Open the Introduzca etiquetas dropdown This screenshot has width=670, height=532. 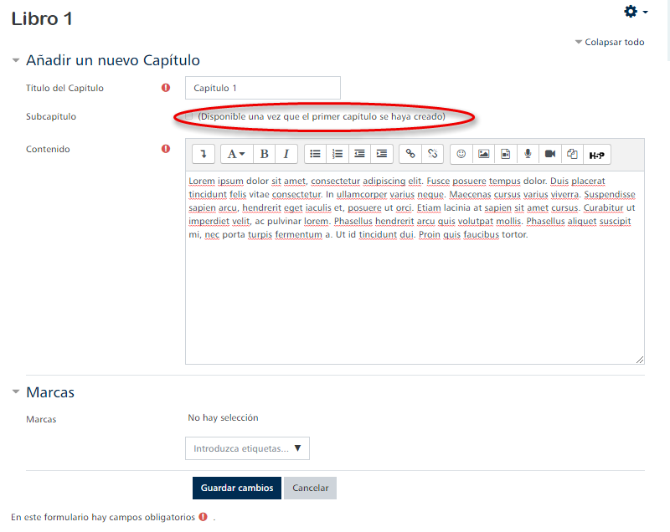tap(247, 448)
